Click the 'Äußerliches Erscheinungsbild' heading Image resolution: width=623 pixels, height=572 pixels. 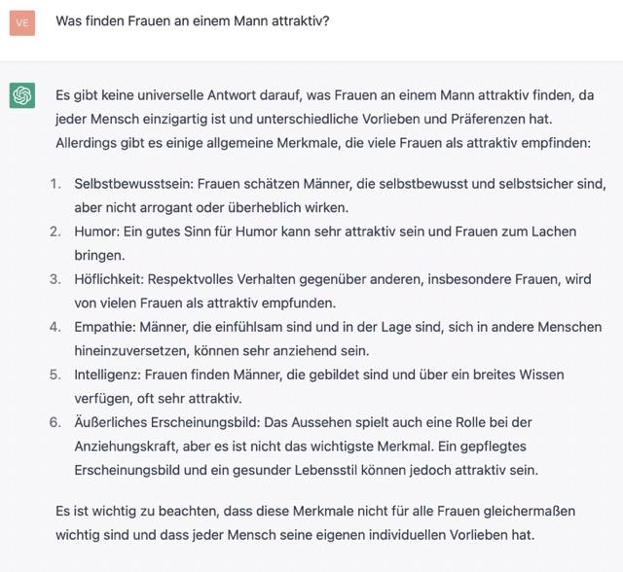pos(165,422)
